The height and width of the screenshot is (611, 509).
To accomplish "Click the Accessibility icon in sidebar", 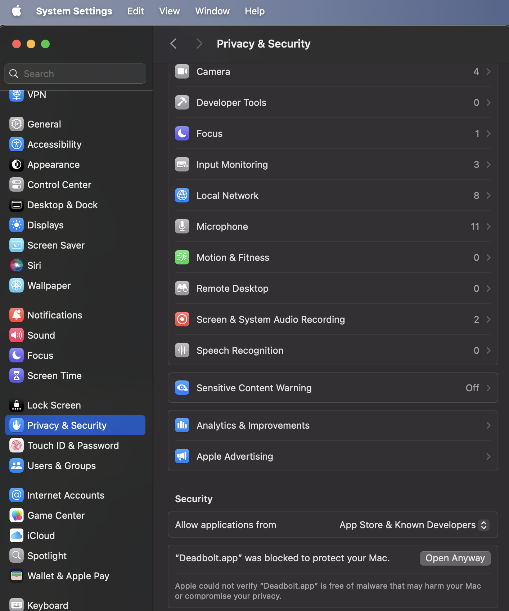I will [x=17, y=144].
